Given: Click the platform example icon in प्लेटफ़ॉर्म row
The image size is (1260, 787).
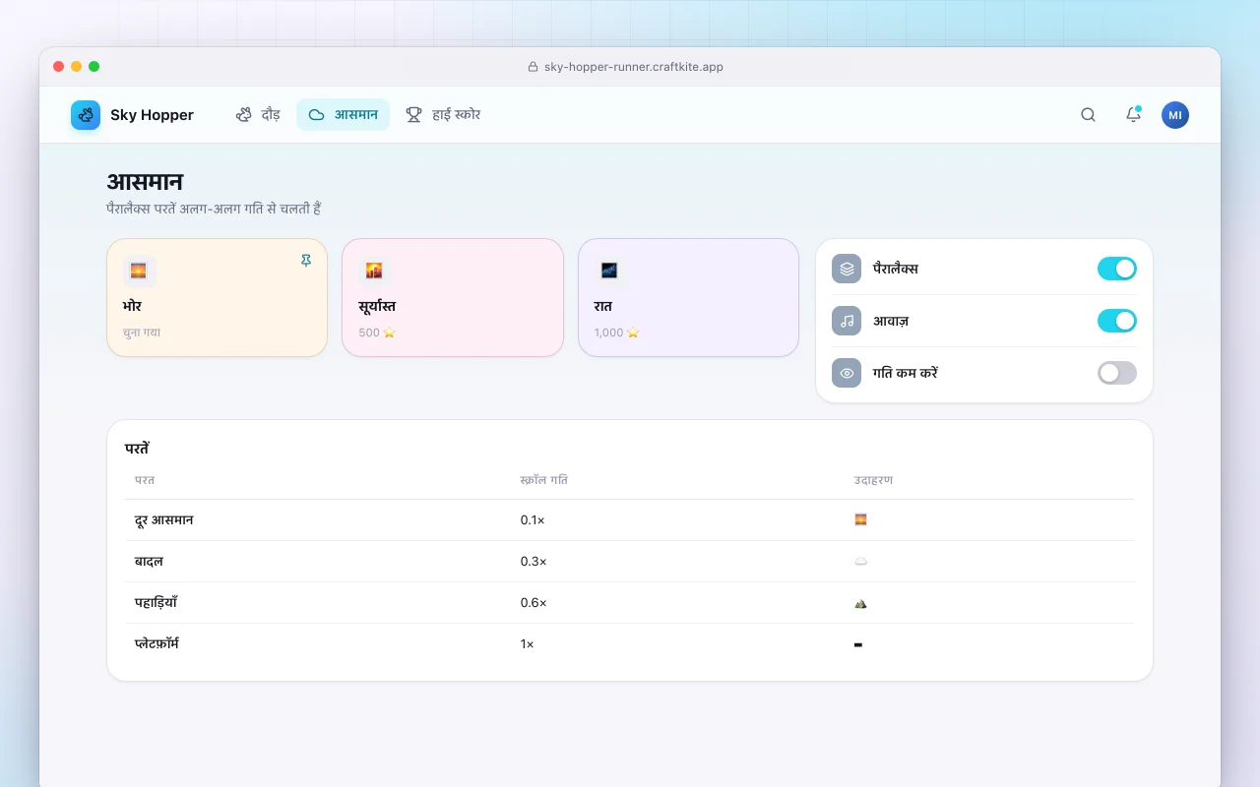Looking at the screenshot, I should coord(858,644).
